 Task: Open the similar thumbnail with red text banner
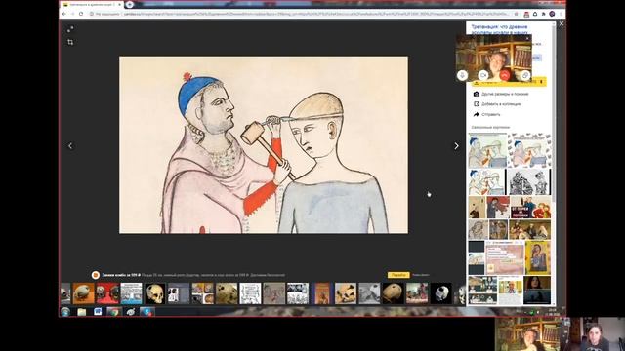tap(530, 207)
